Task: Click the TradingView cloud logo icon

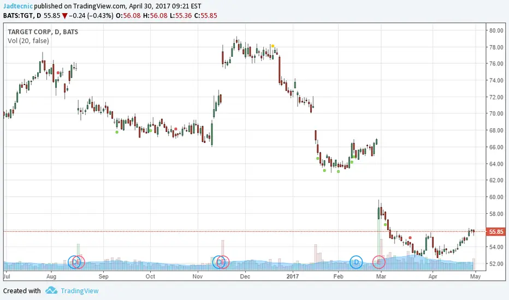Action: (x=51, y=290)
